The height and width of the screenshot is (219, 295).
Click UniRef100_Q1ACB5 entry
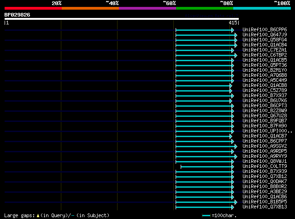point(265,60)
